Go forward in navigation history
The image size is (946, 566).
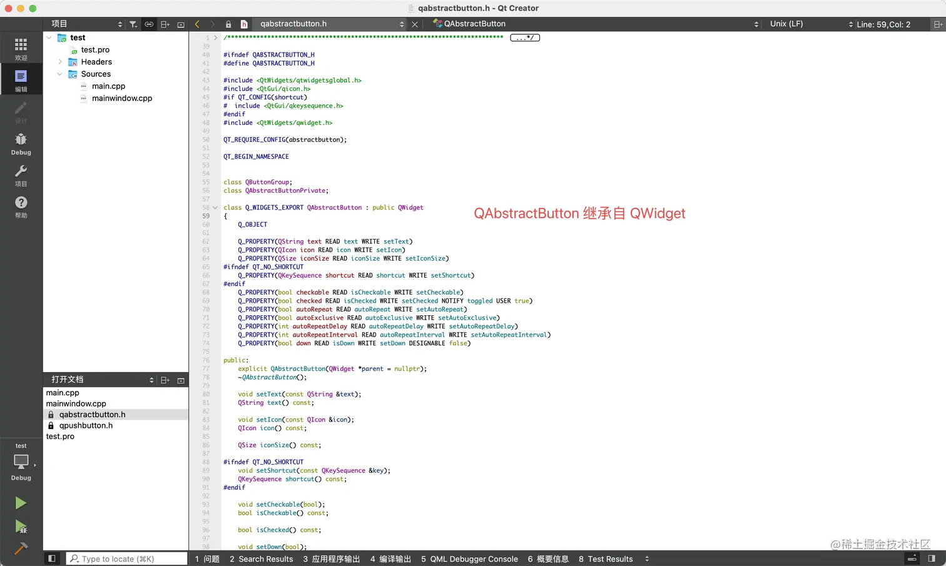[213, 24]
